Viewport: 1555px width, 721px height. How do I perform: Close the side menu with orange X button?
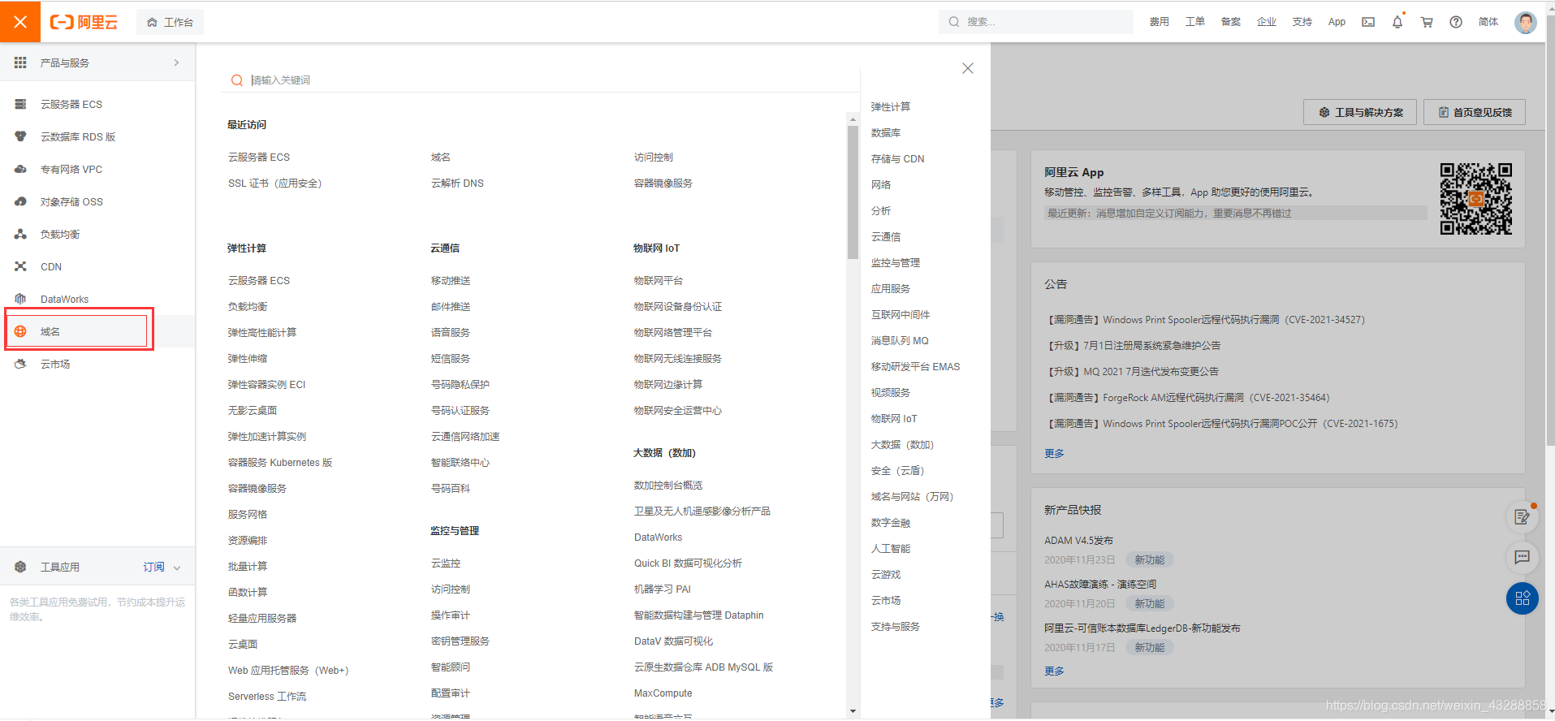pos(20,22)
